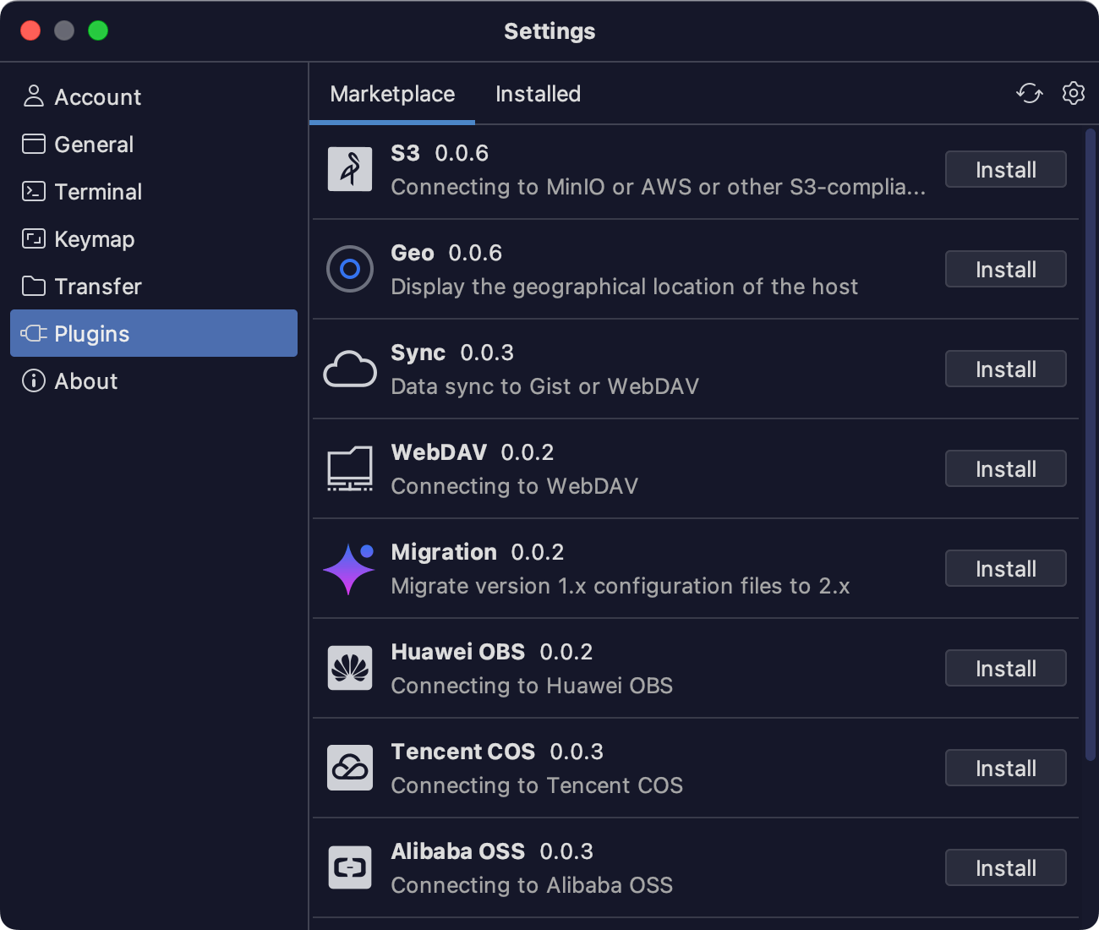This screenshot has height=930, width=1099.
Task: Click the Sync plugin cloud icon
Action: pos(350,369)
